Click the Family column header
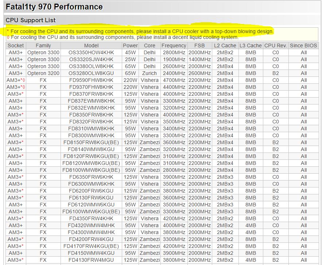 click(43, 46)
